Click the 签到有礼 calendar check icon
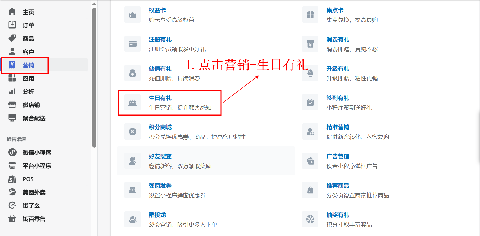This screenshot has height=236, width=480. click(310, 102)
